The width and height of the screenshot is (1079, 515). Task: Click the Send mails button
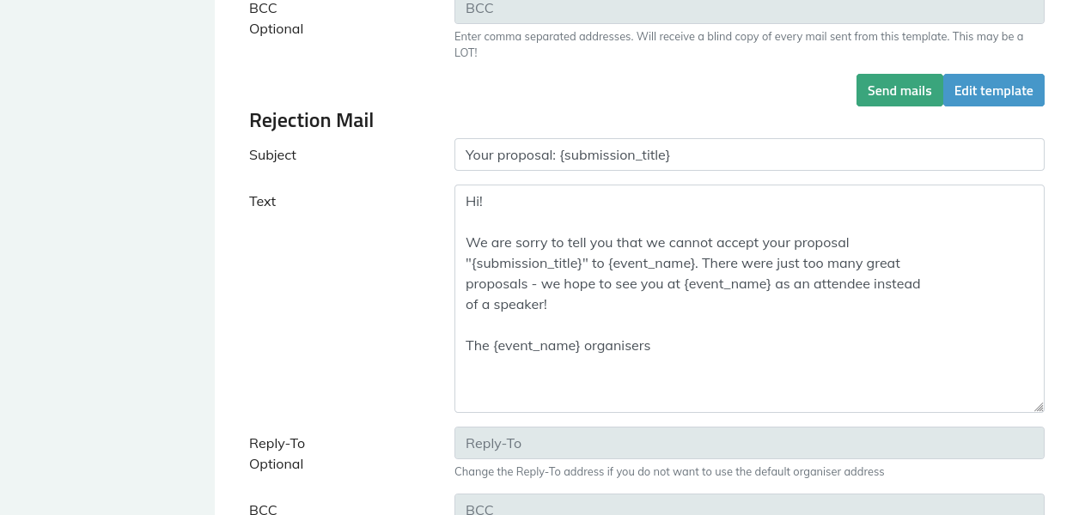coord(899,90)
